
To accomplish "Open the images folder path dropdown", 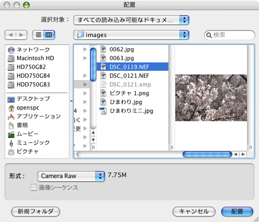I will (x=131, y=35).
